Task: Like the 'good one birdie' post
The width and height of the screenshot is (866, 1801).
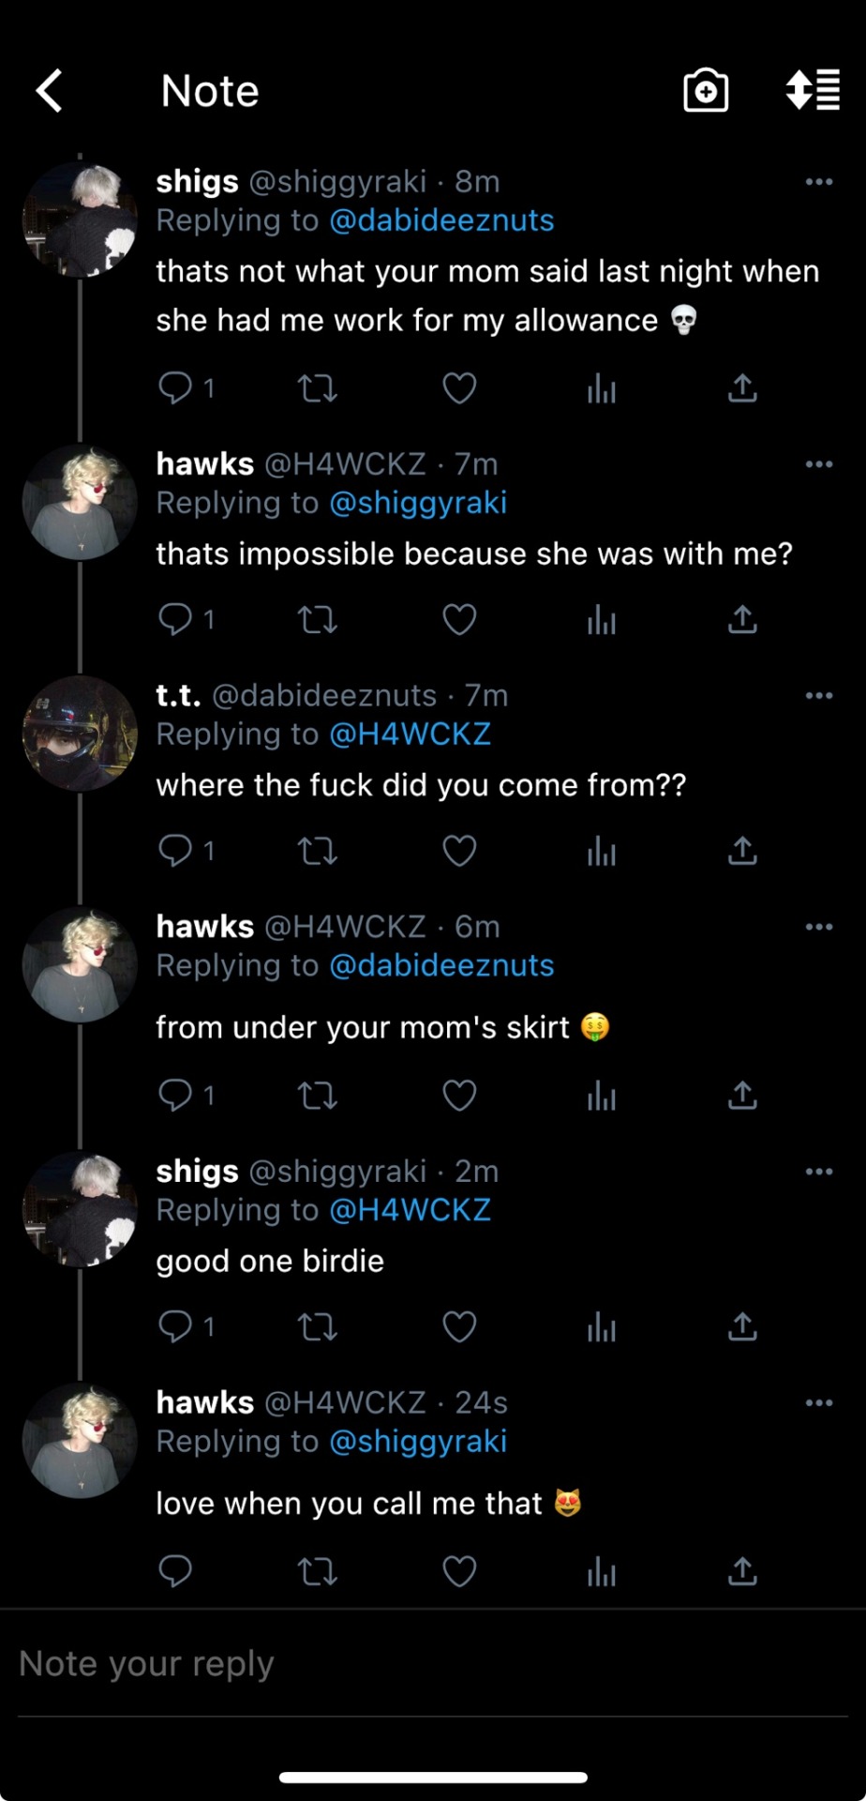Action: (x=459, y=1326)
